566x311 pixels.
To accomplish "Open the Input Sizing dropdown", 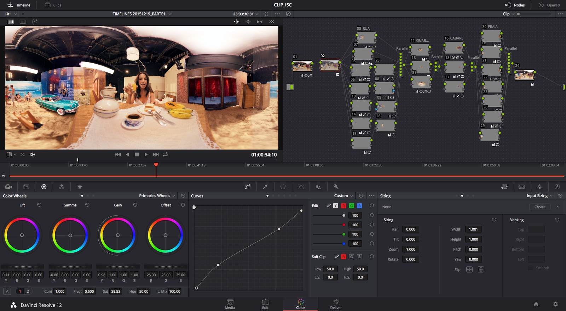I will pyautogui.click(x=539, y=196).
